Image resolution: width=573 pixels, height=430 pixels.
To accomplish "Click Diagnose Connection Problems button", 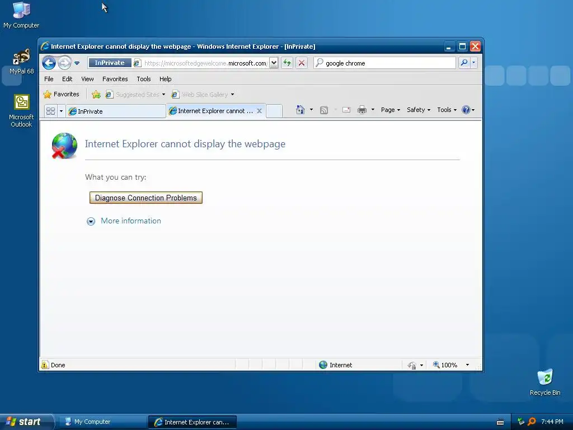I will (x=146, y=198).
